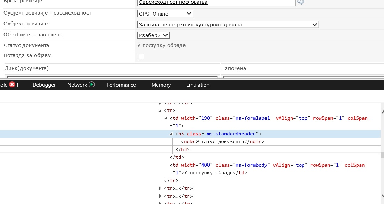Viewport: 384px width, 204px height.
Task: Select the <nobr>Статус документа</nobr> line
Action: (x=223, y=142)
